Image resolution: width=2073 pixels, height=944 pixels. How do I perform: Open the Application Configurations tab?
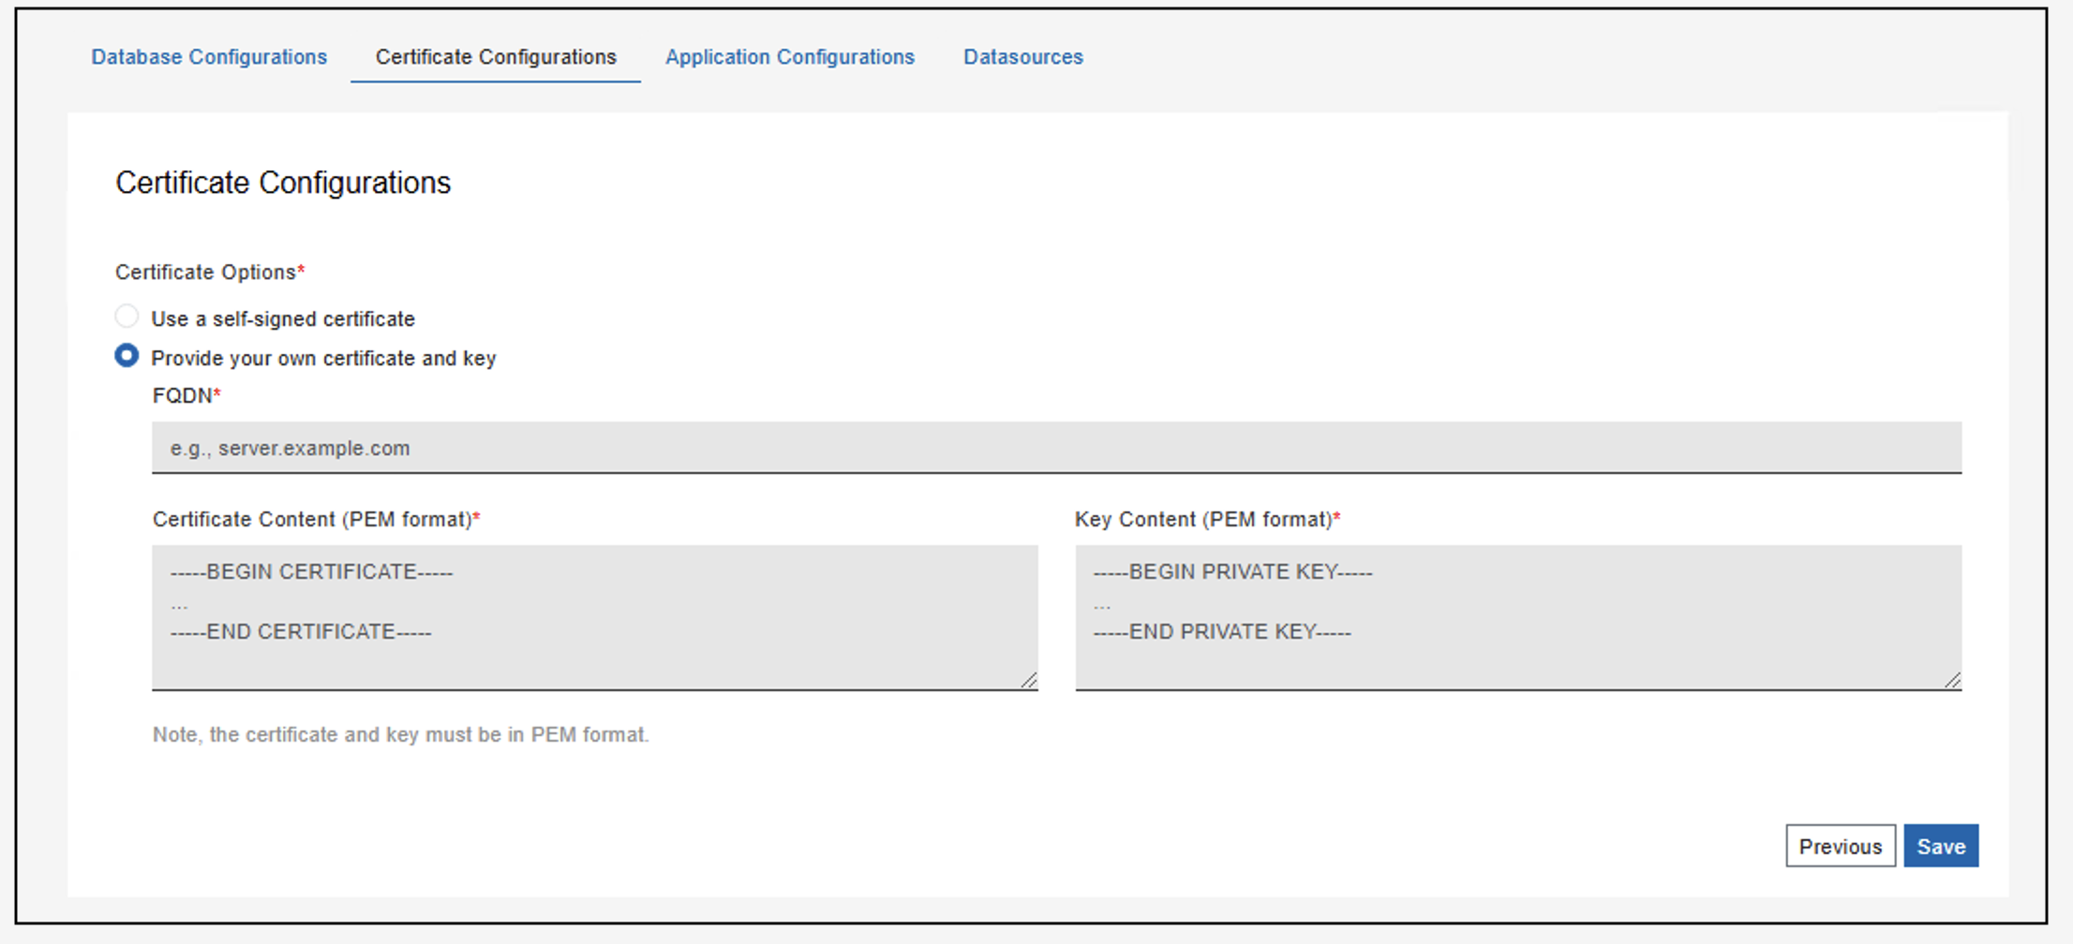coord(789,57)
